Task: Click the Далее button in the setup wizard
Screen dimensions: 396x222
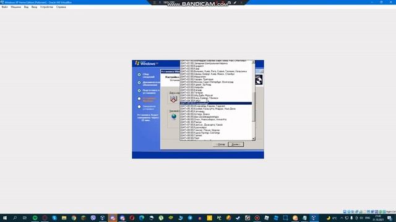Action: (x=236, y=144)
